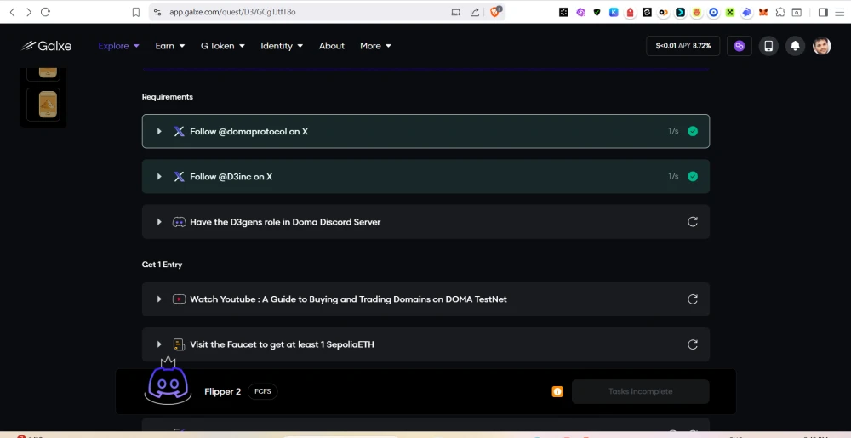Open the notifications bell

[795, 46]
